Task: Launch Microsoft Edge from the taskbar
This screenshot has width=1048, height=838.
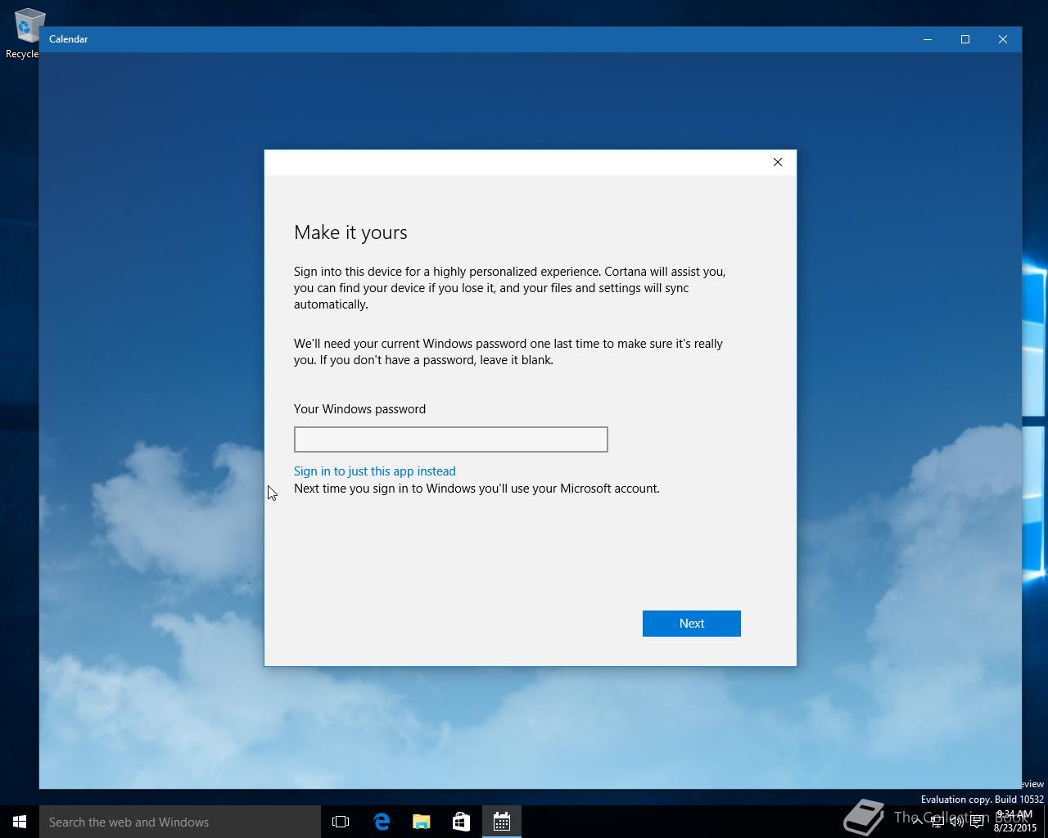Action: (x=382, y=822)
